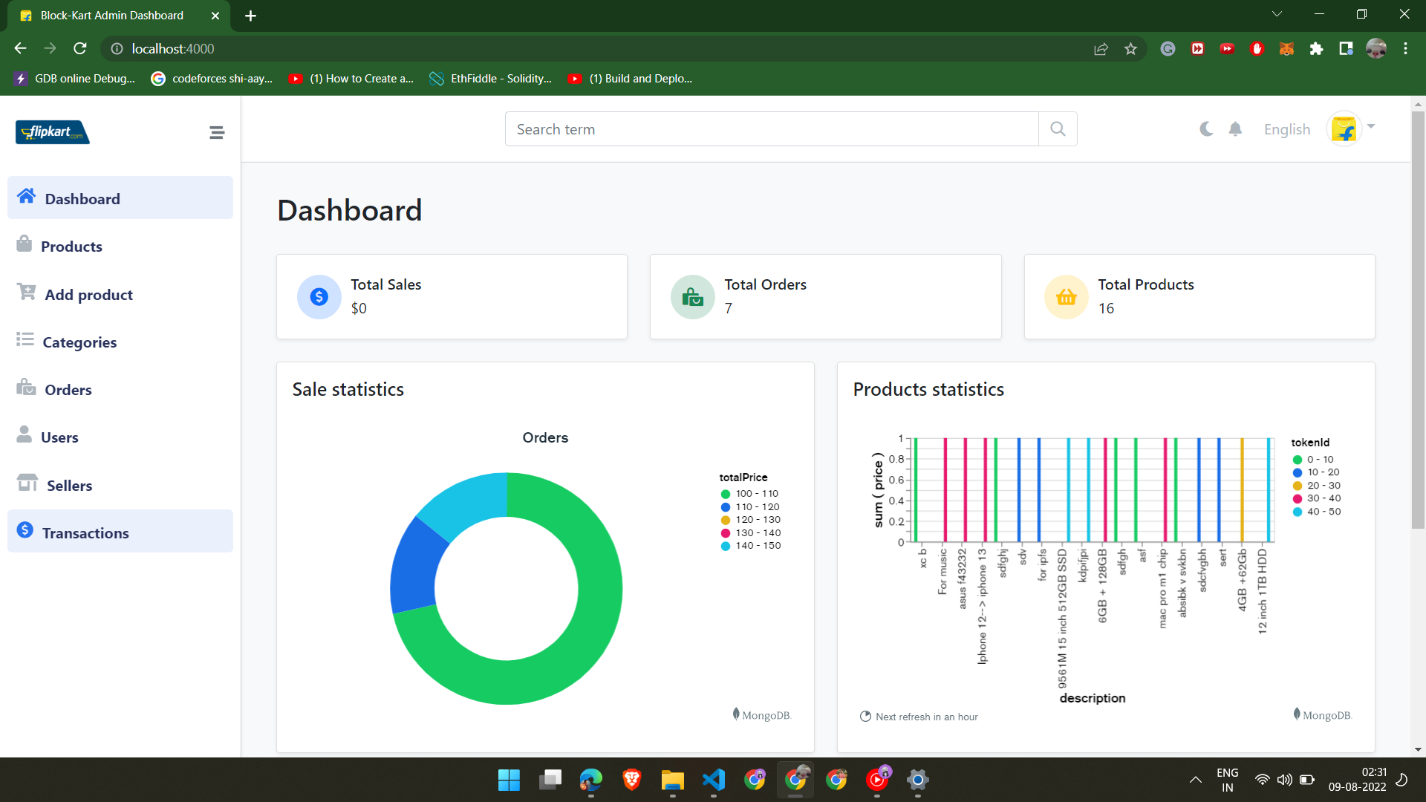
Task: Collapse sidebar using hamburger menu icon
Action: click(216, 133)
